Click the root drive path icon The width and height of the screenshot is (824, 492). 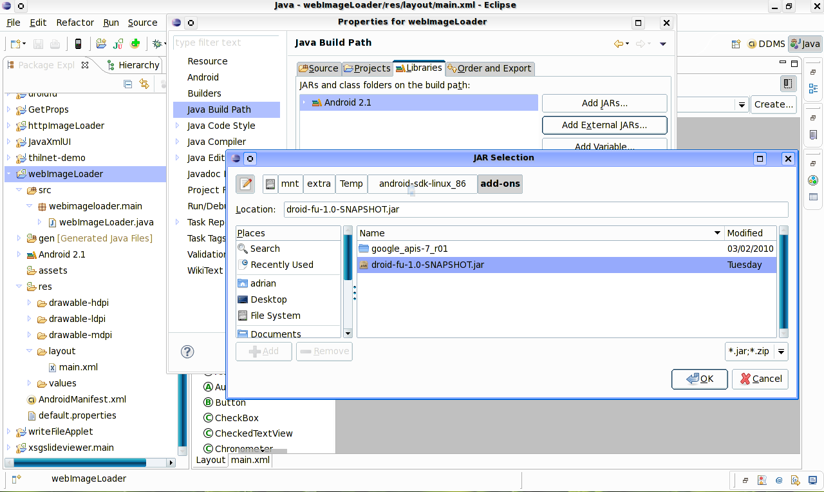(270, 184)
